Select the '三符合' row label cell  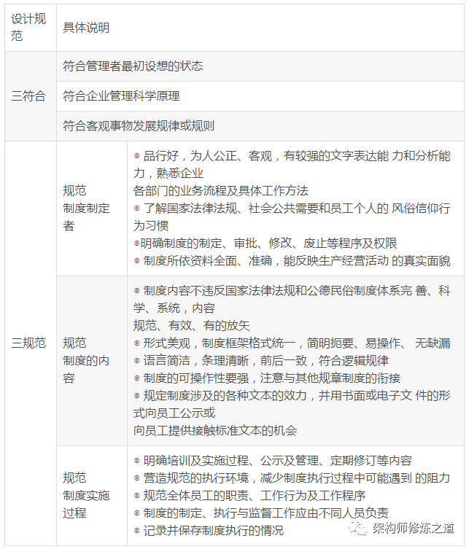pyautogui.click(x=31, y=96)
